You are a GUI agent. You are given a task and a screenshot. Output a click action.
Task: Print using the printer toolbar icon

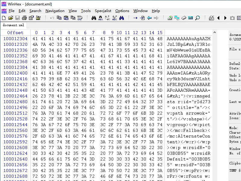24,18
